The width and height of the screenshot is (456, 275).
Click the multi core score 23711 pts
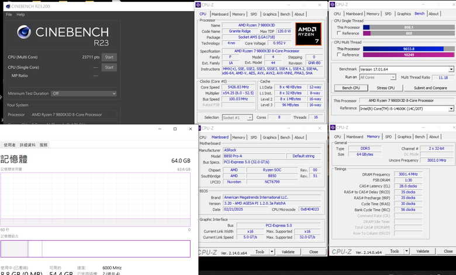91,57
